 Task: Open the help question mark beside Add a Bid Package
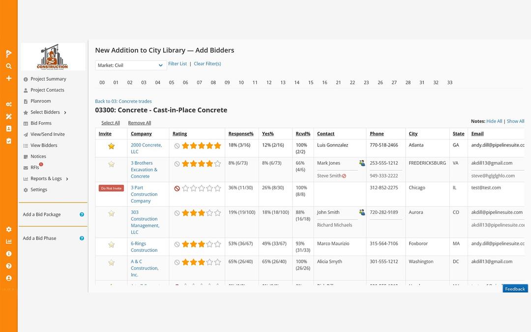click(x=82, y=214)
